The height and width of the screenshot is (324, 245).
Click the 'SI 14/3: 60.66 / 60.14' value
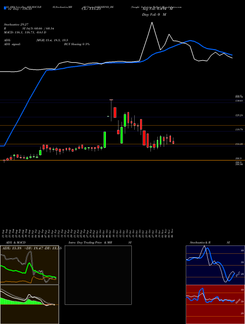coord(38,28)
